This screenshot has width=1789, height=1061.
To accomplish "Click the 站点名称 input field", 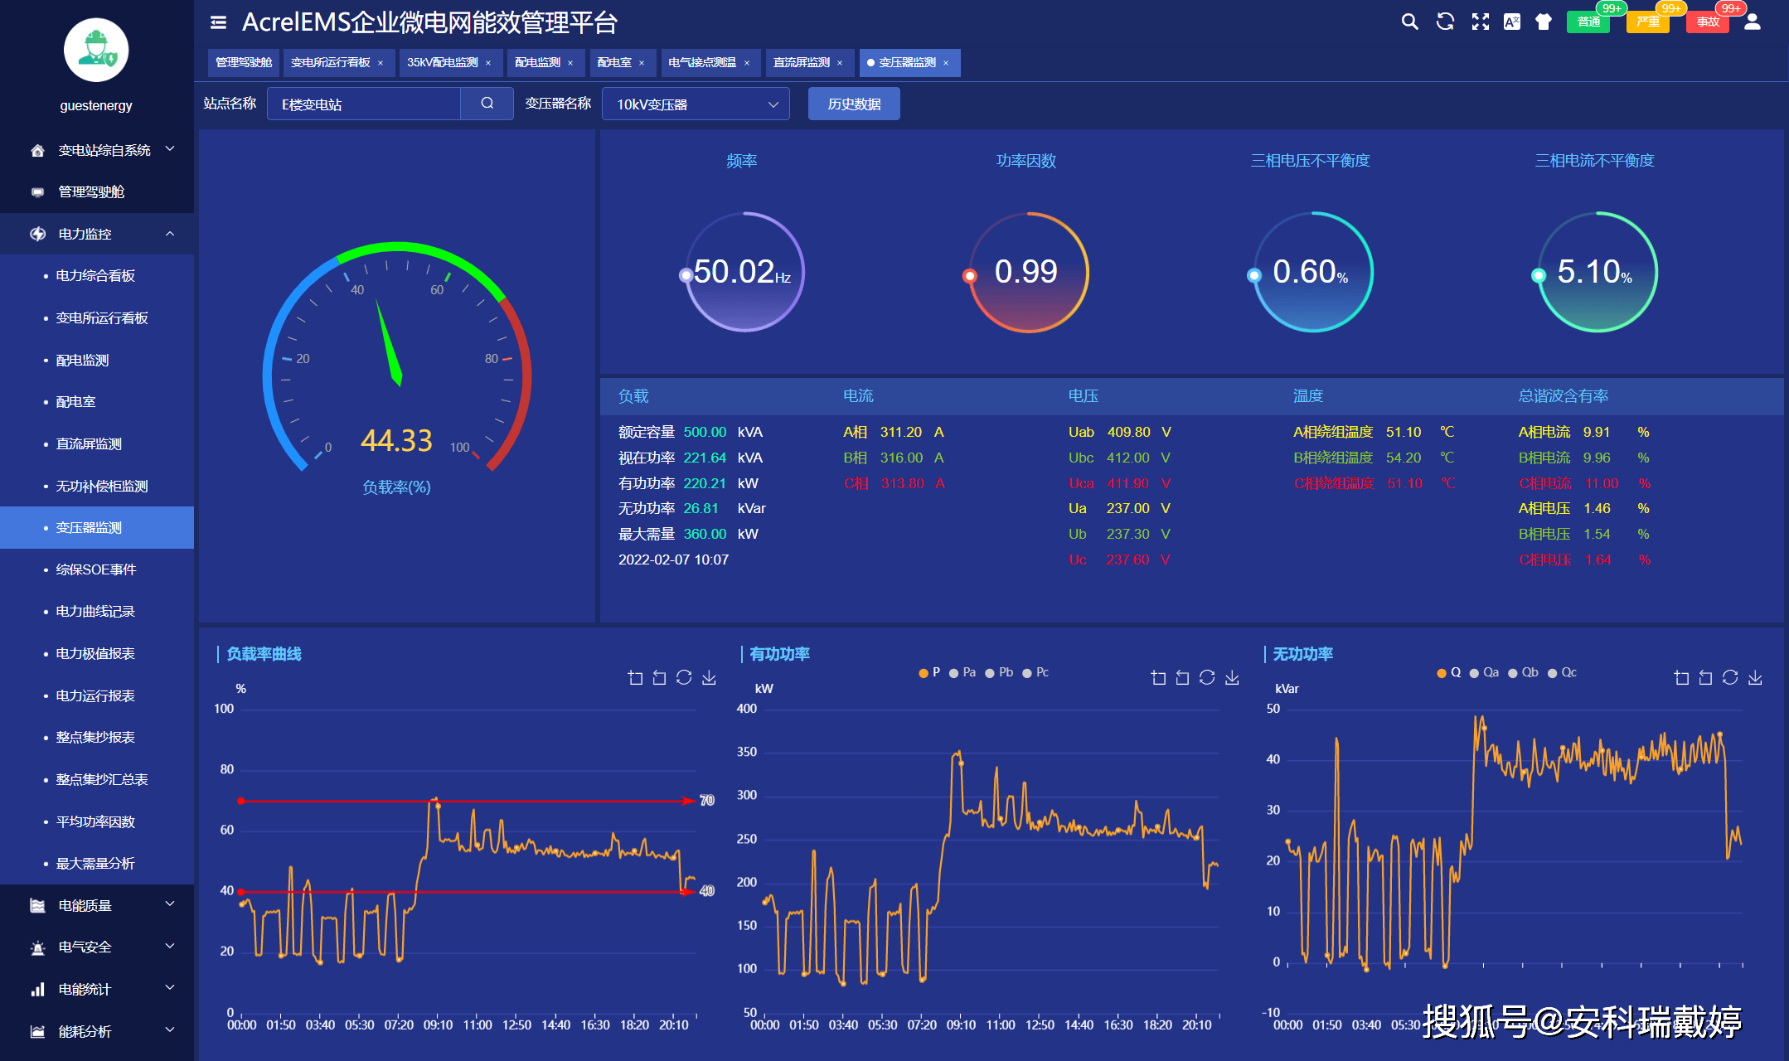I will [364, 104].
